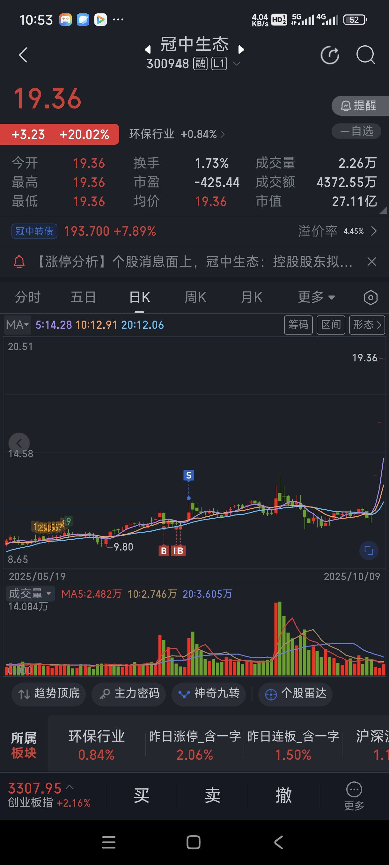This screenshot has height=865, width=389.
Task: Switch to 月K chart tab
Action: click(x=251, y=297)
